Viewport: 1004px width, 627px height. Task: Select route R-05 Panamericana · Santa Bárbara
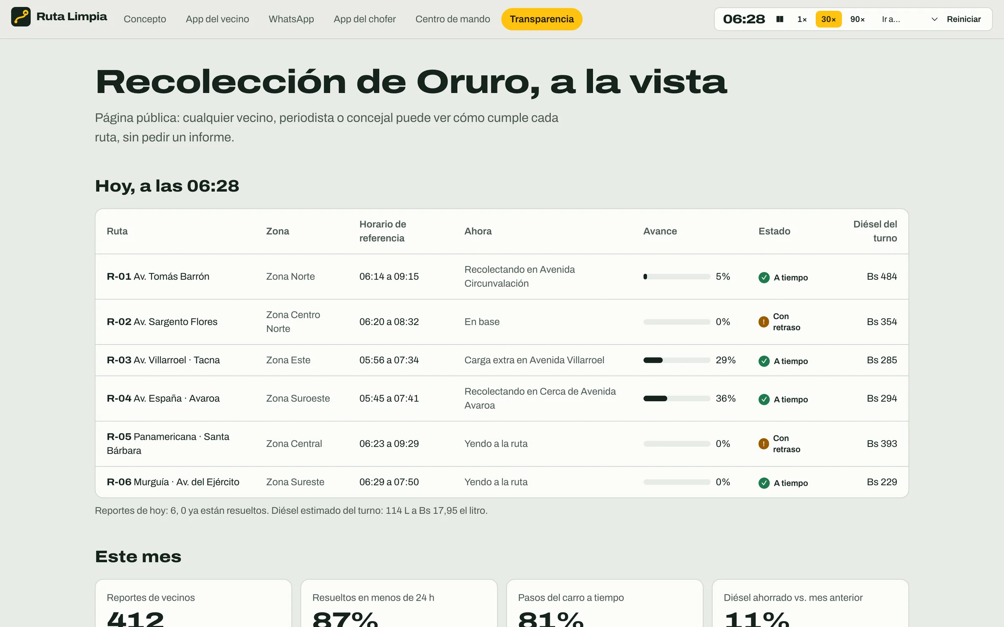click(x=168, y=444)
